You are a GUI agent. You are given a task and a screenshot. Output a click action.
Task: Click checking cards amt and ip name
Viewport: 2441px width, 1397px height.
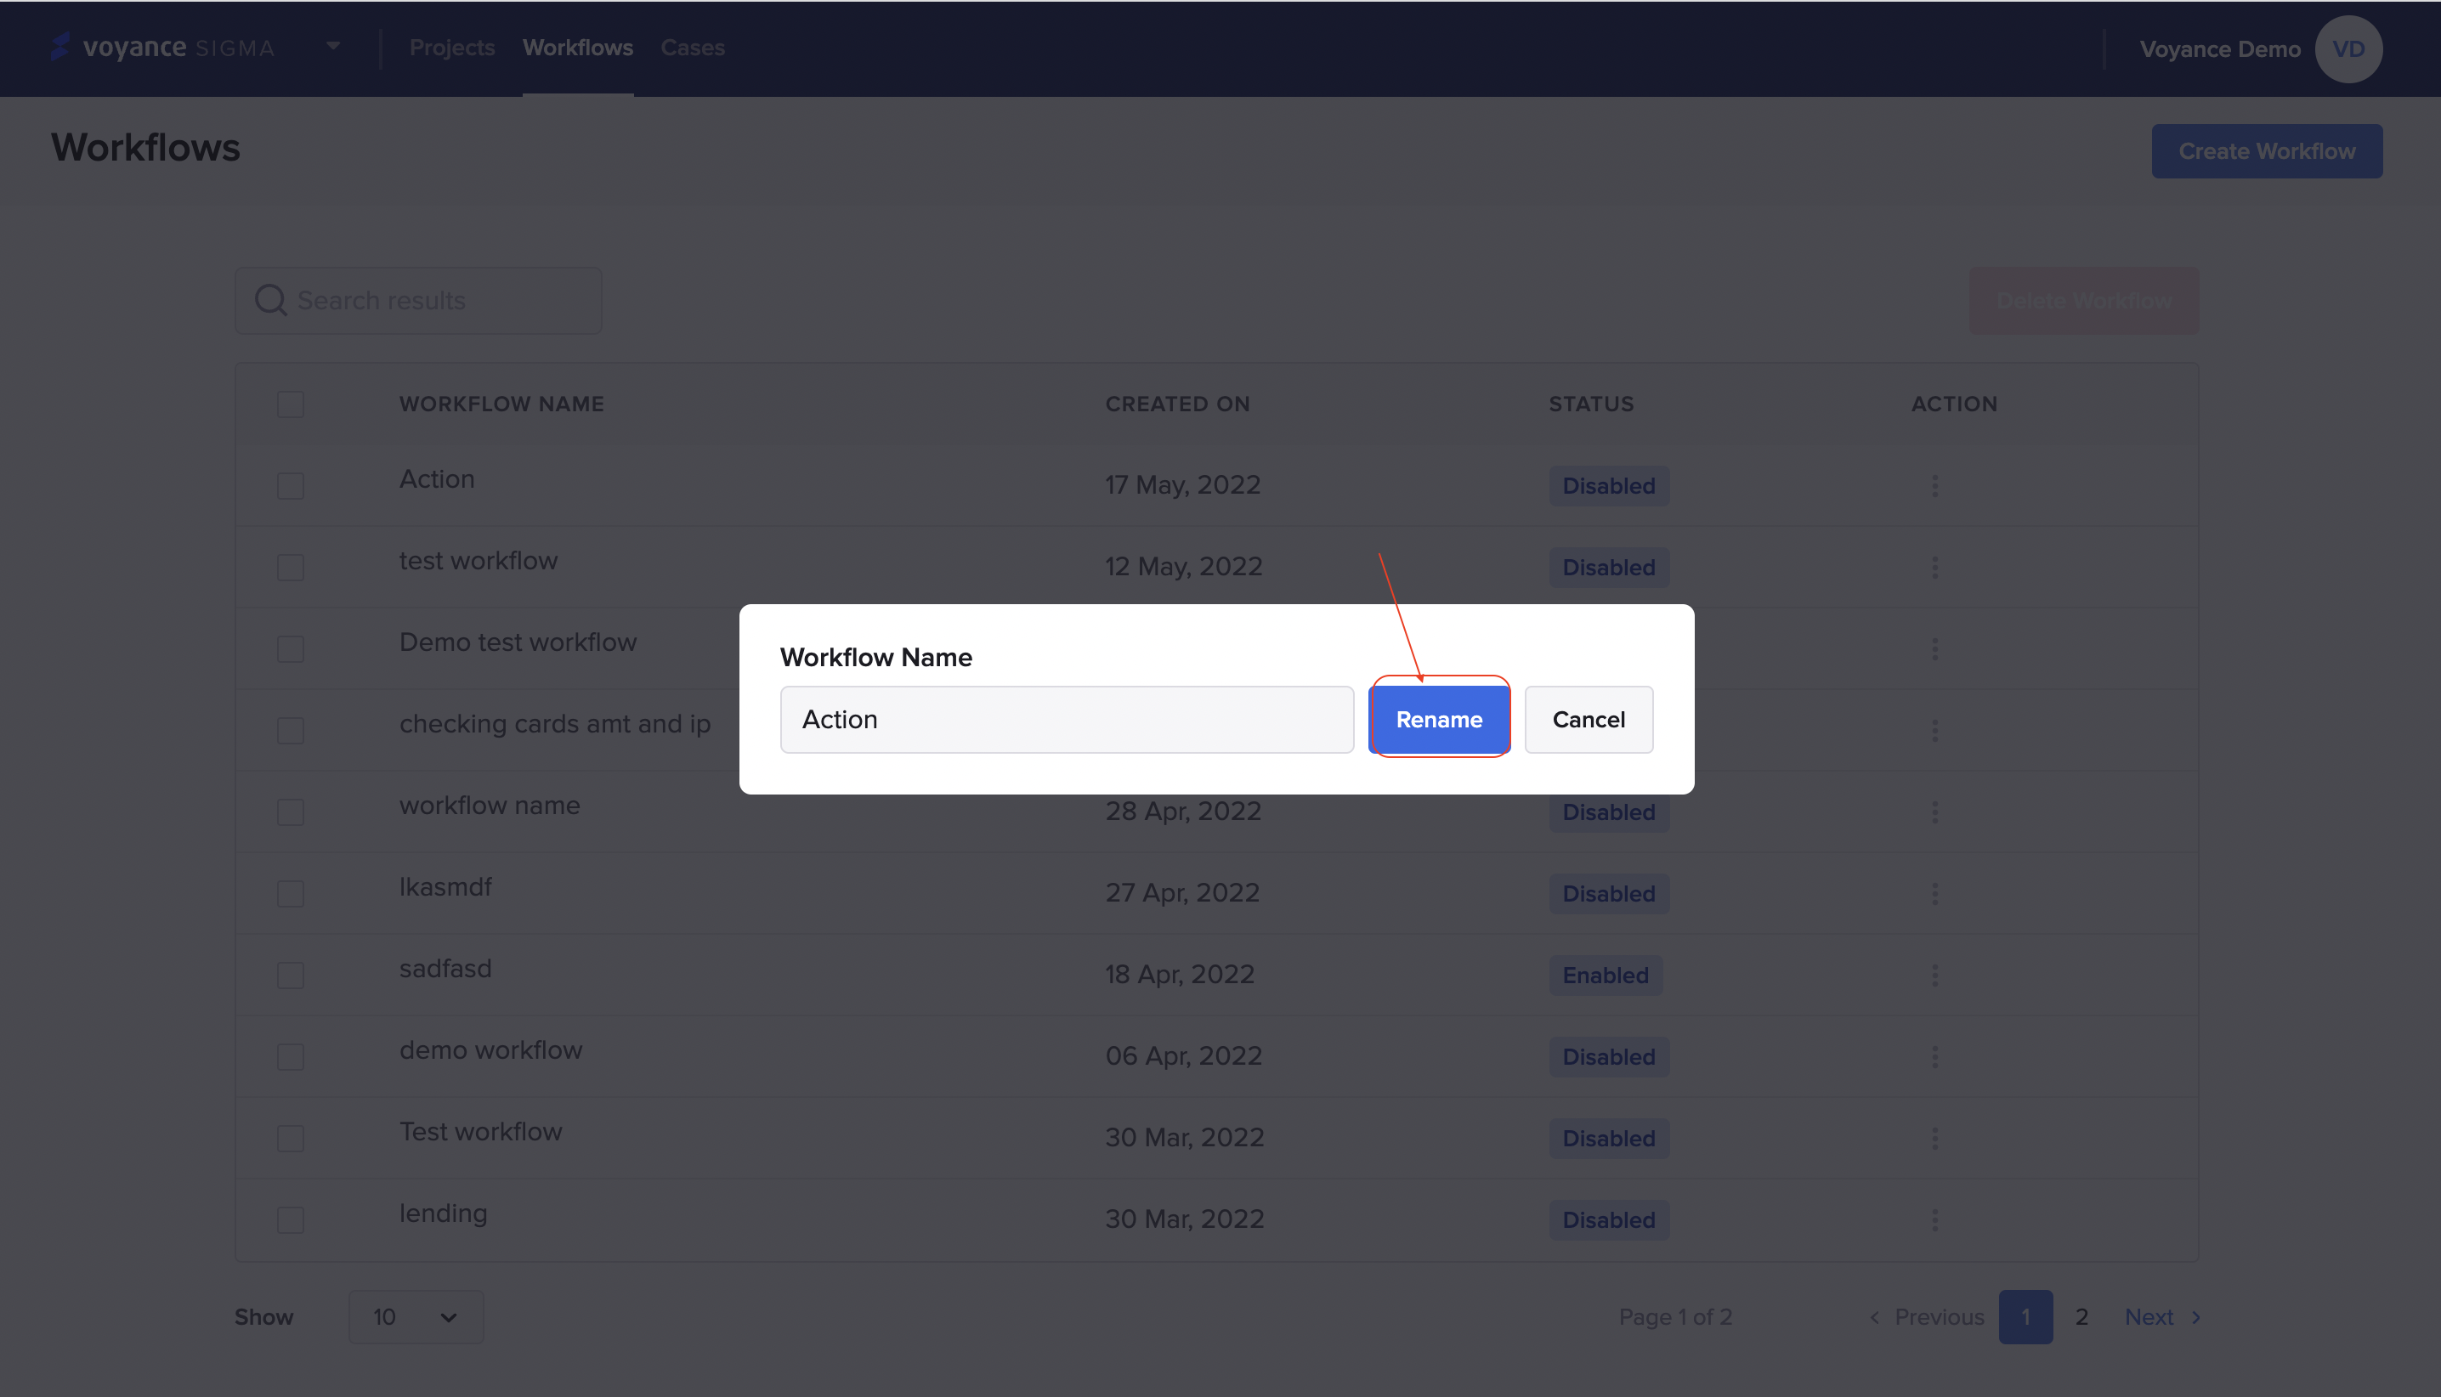pyautogui.click(x=555, y=723)
